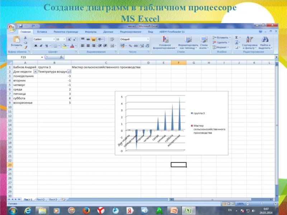Open Firefox from the taskbar

[x=86, y=210]
